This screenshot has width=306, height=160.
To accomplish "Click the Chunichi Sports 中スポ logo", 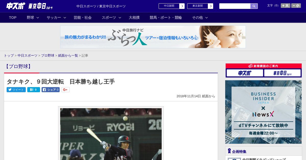I will click(16, 6).
